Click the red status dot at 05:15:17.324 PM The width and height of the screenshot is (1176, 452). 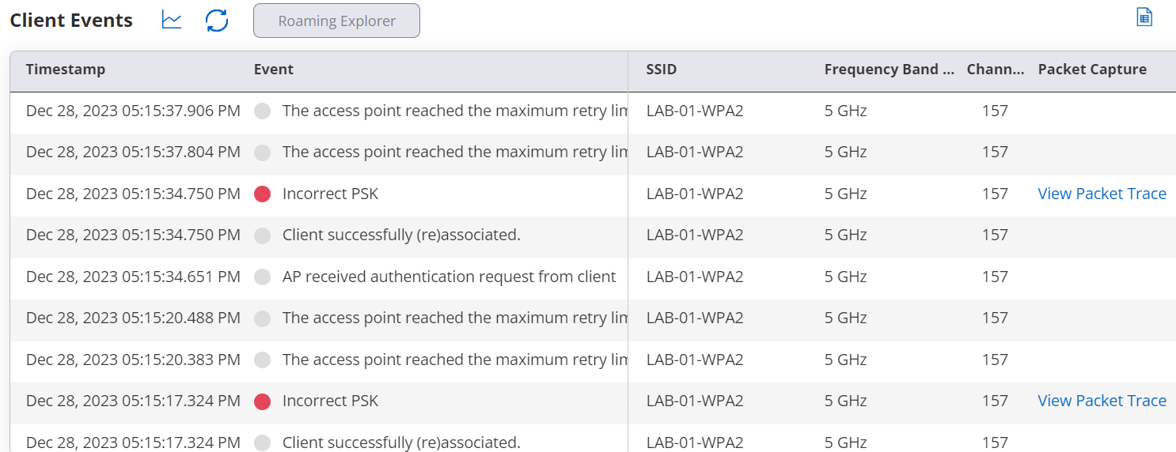[263, 401]
